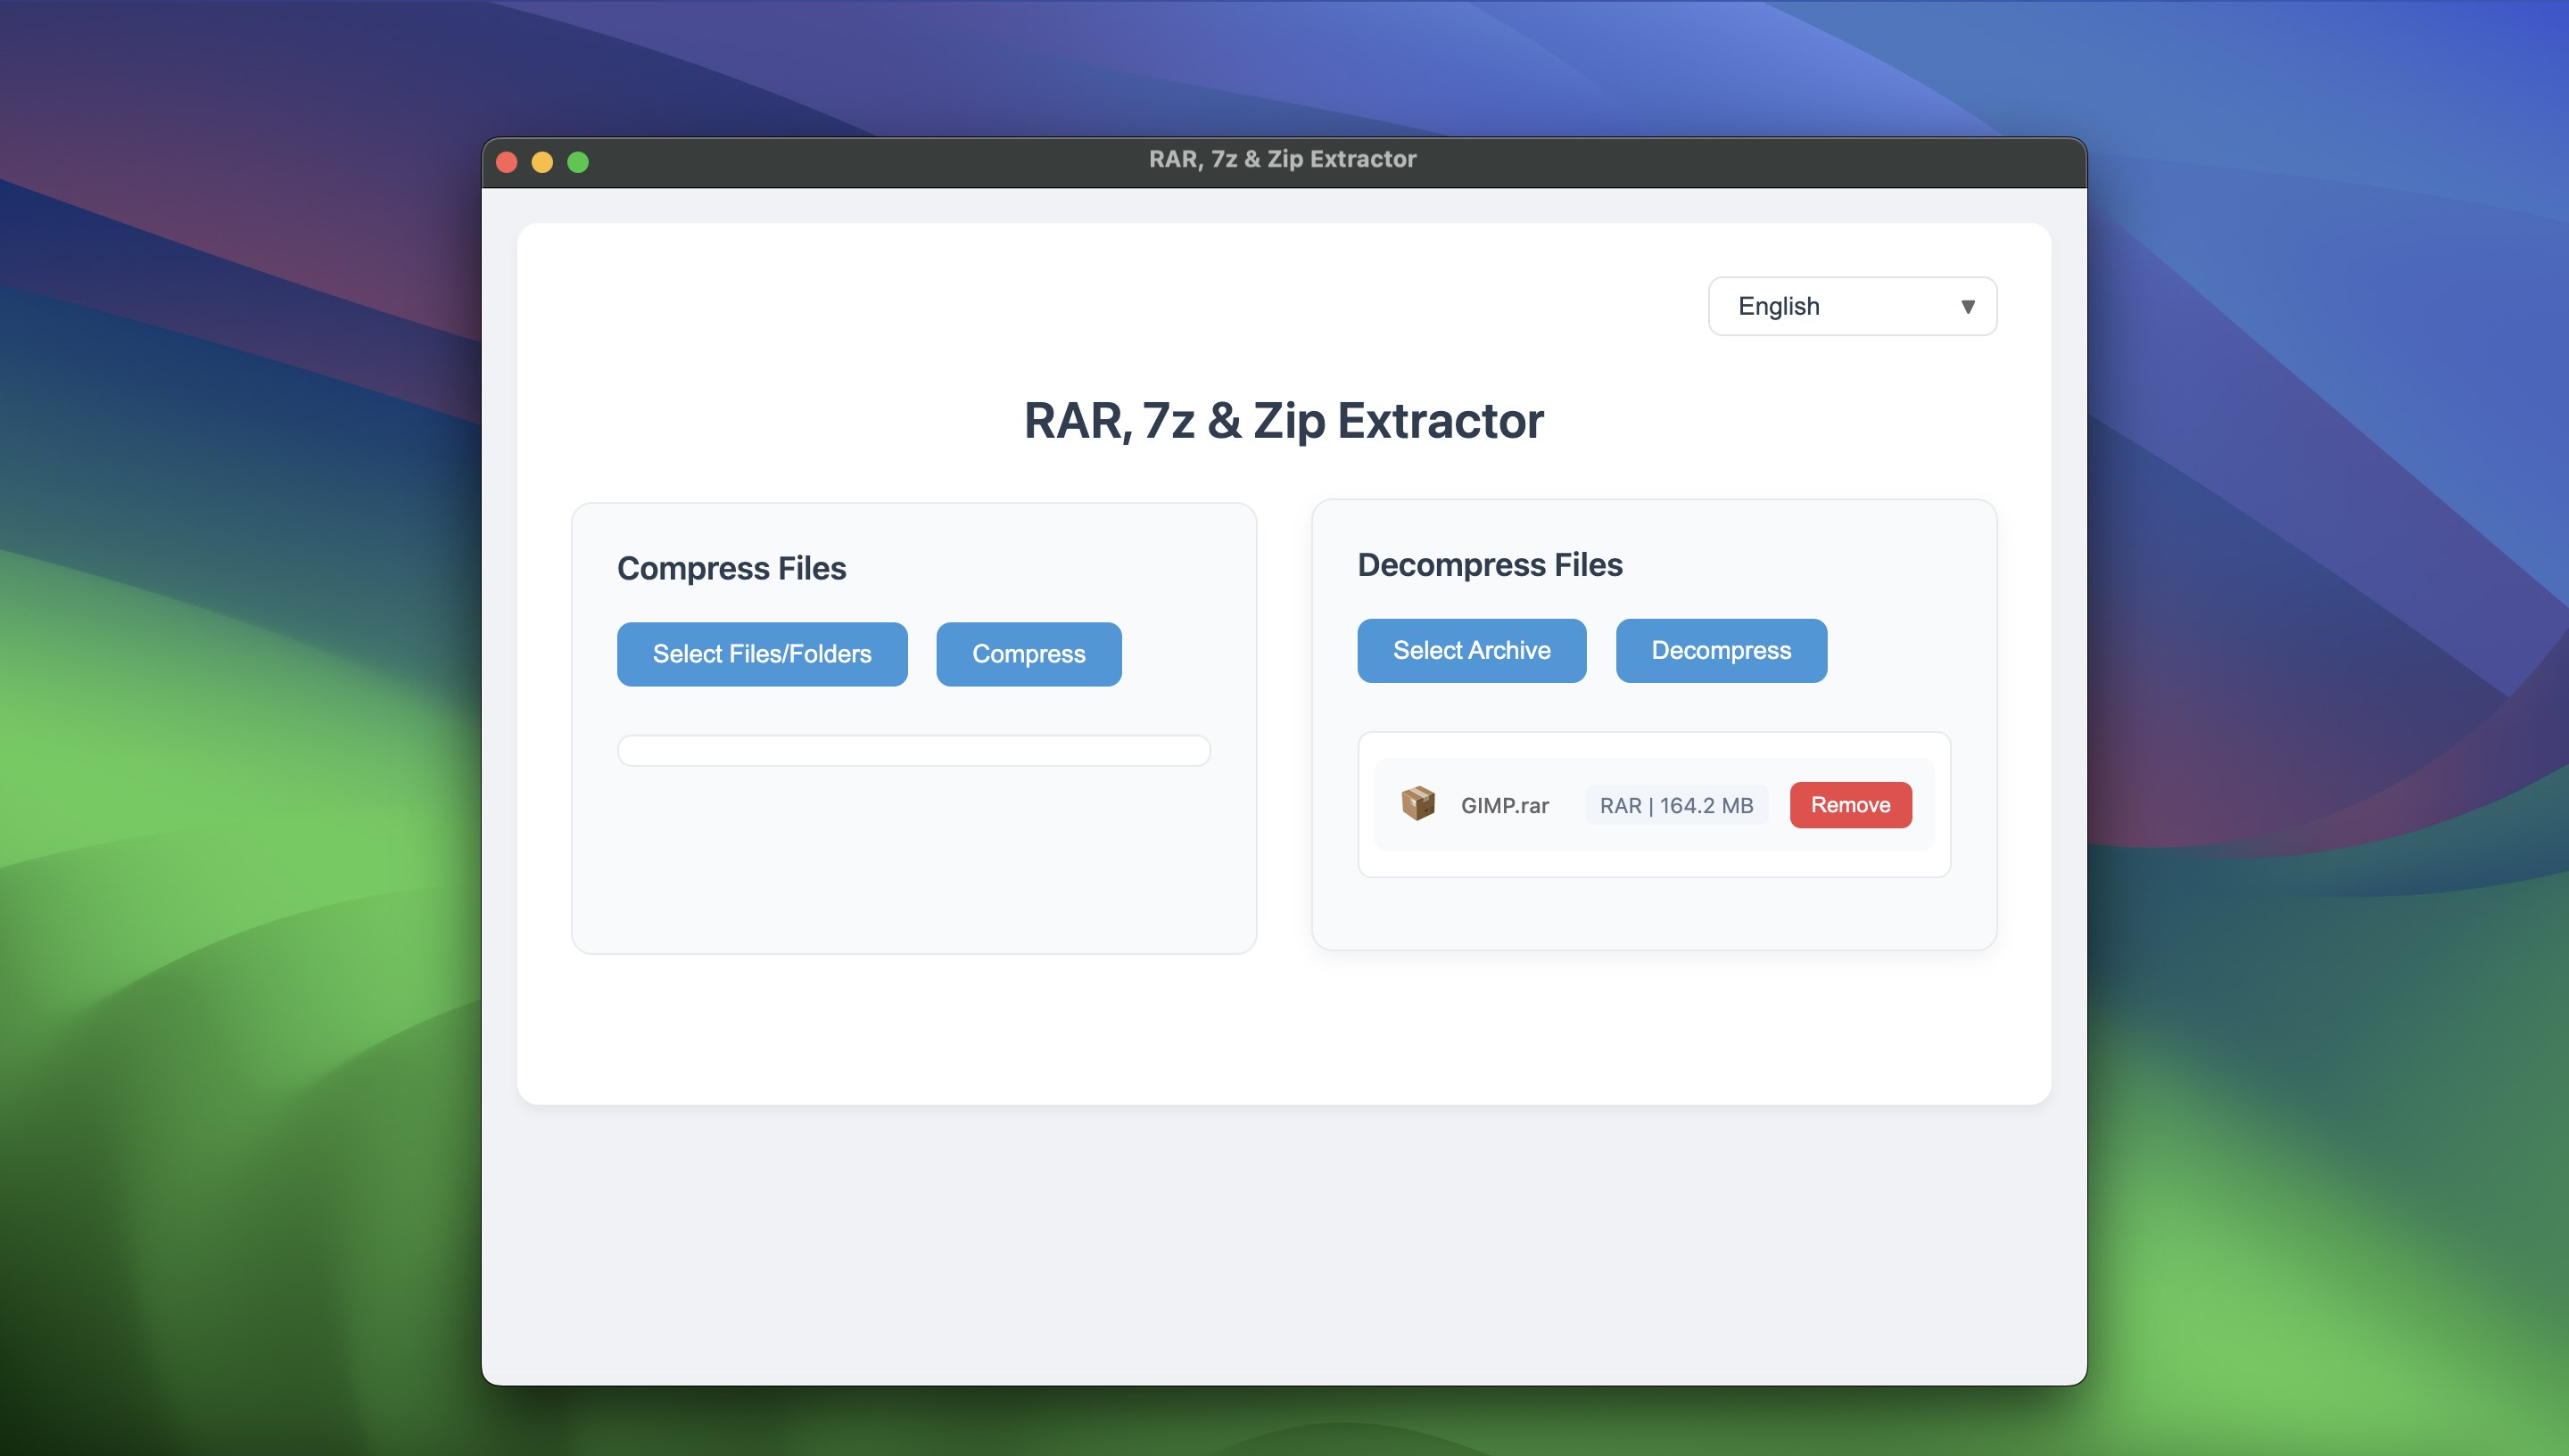The height and width of the screenshot is (1456, 2569).
Task: Click the empty compress file list box
Action: (x=913, y=751)
